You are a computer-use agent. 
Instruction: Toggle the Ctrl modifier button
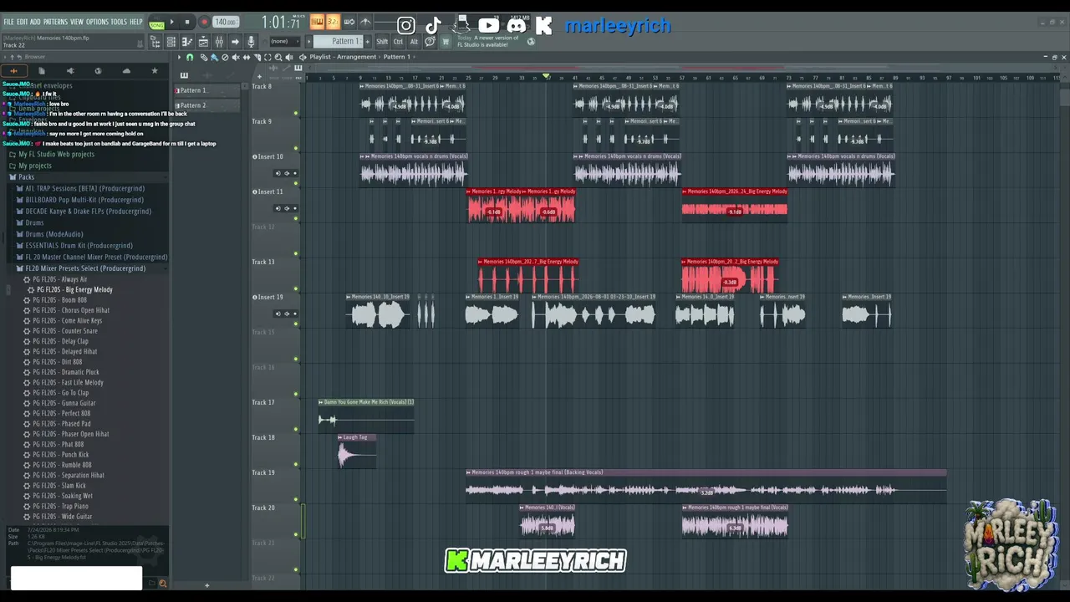398,41
